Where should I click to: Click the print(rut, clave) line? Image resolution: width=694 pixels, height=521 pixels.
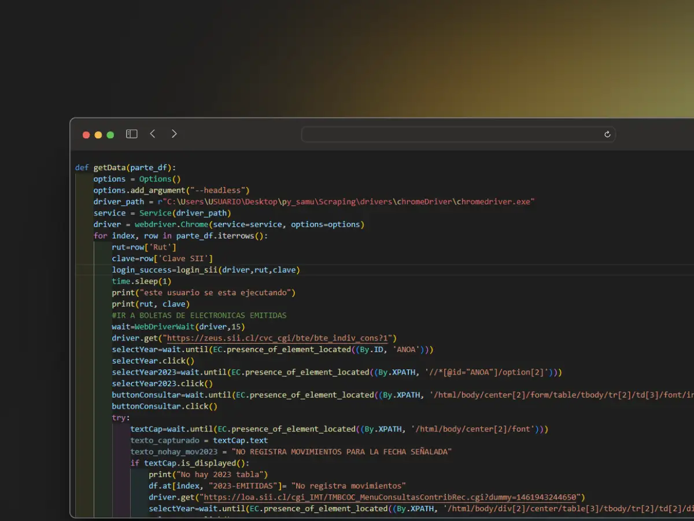pos(151,304)
